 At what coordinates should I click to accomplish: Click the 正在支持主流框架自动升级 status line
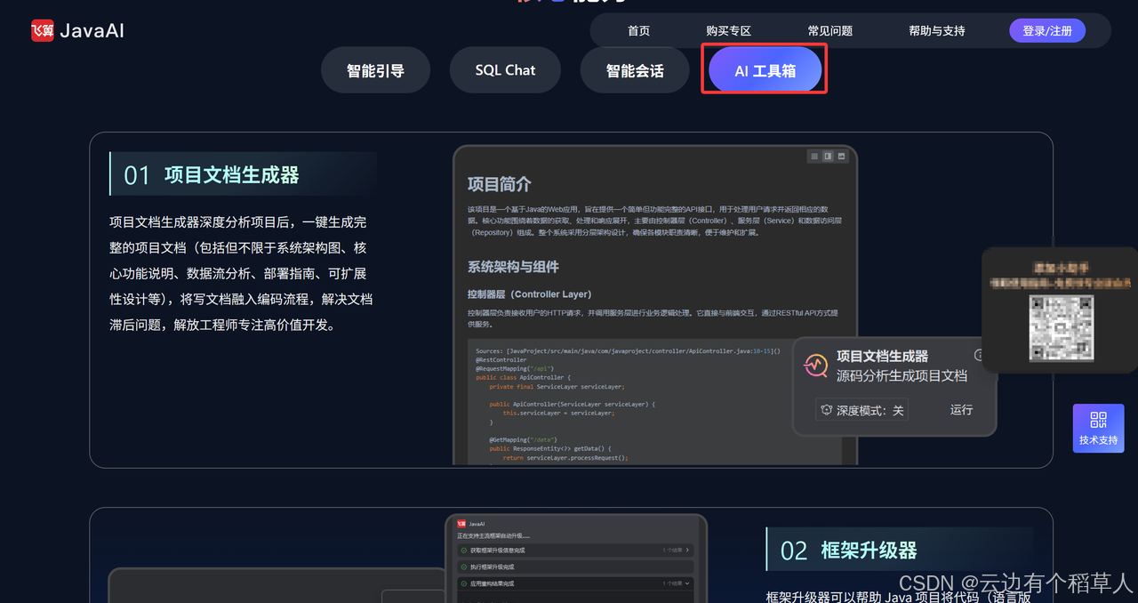pyautogui.click(x=493, y=535)
